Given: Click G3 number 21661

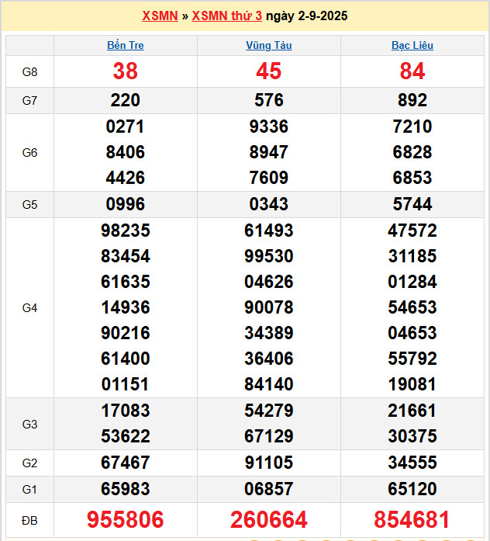Looking at the screenshot, I should click(x=412, y=411).
